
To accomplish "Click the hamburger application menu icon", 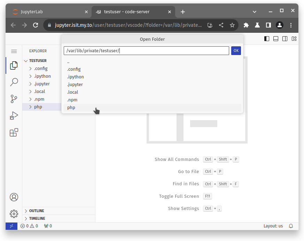I will (x=14, y=51).
